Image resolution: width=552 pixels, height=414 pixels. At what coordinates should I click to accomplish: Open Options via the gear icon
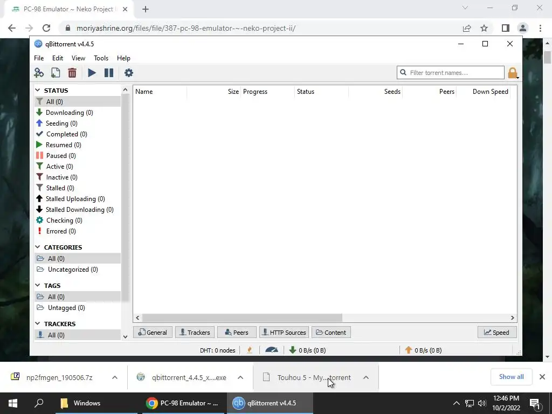[129, 73]
